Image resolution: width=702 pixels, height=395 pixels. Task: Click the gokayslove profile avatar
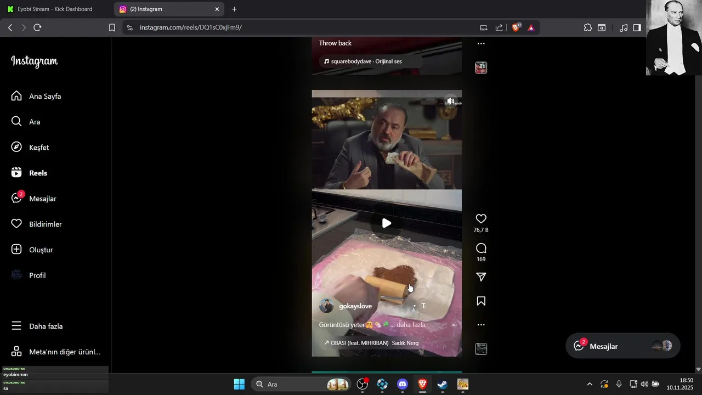click(x=326, y=306)
